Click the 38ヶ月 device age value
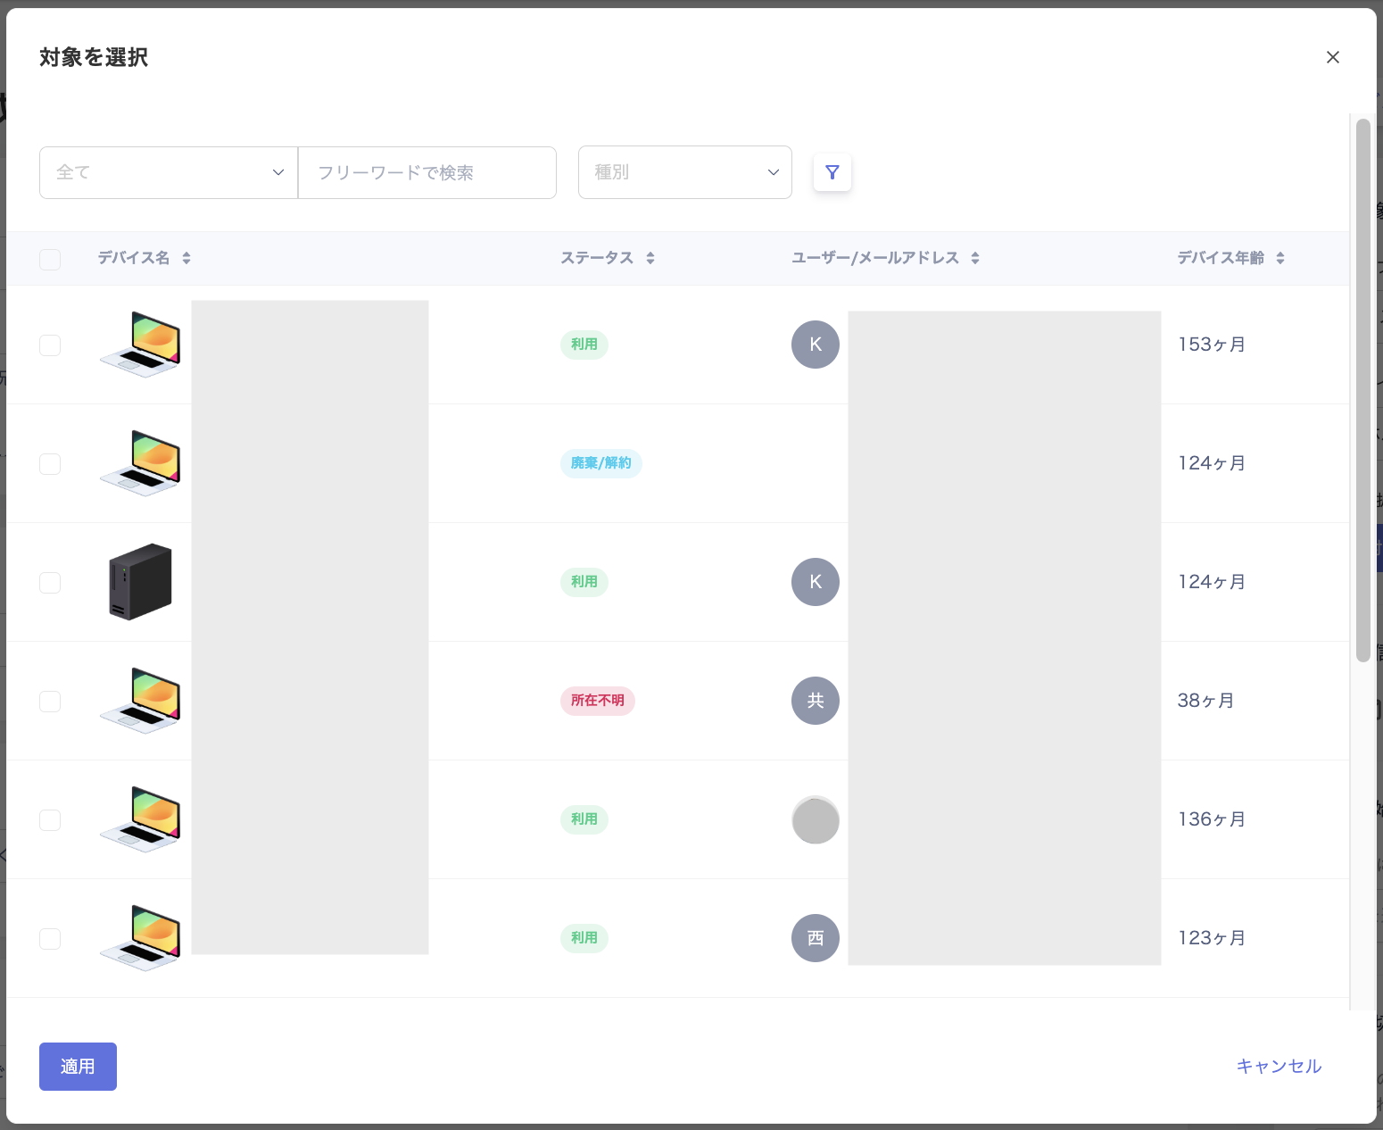This screenshot has width=1383, height=1130. click(x=1206, y=701)
